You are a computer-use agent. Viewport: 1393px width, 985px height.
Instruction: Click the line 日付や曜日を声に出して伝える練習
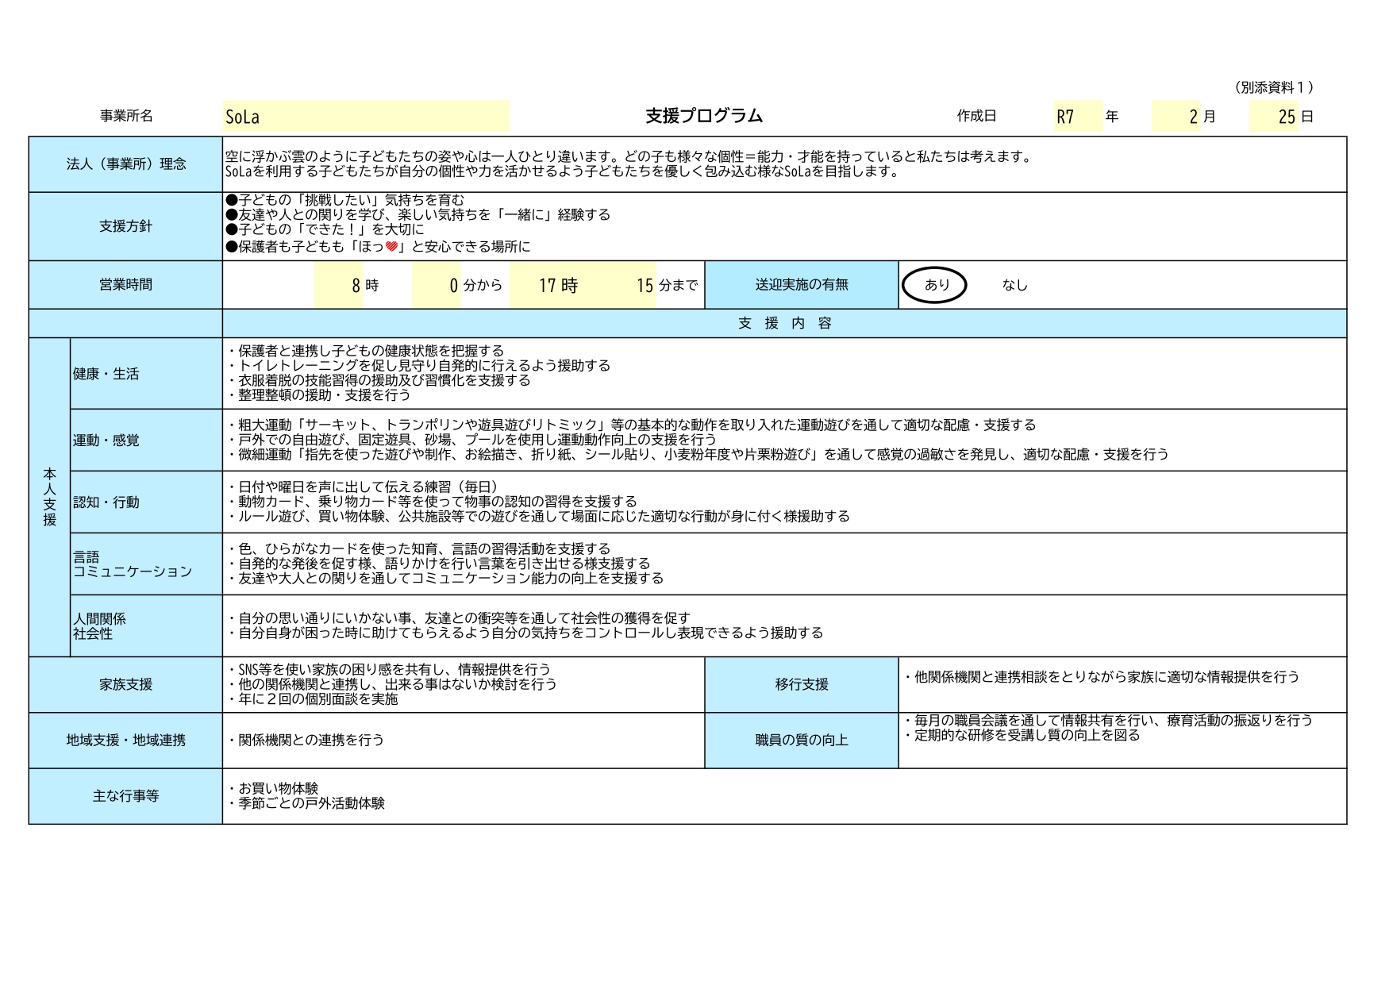(364, 487)
